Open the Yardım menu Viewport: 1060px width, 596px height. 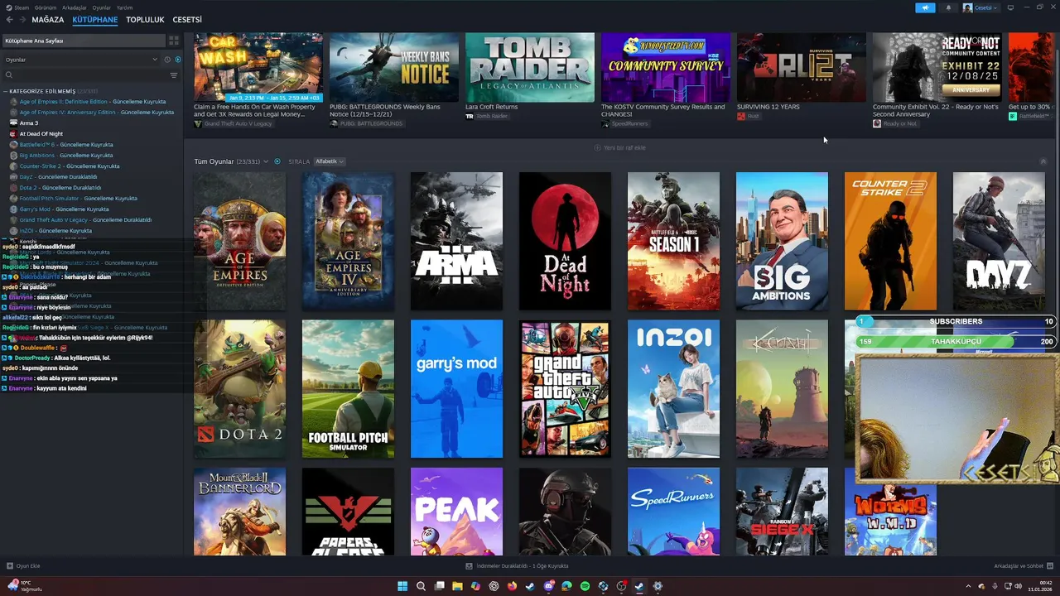pos(124,7)
